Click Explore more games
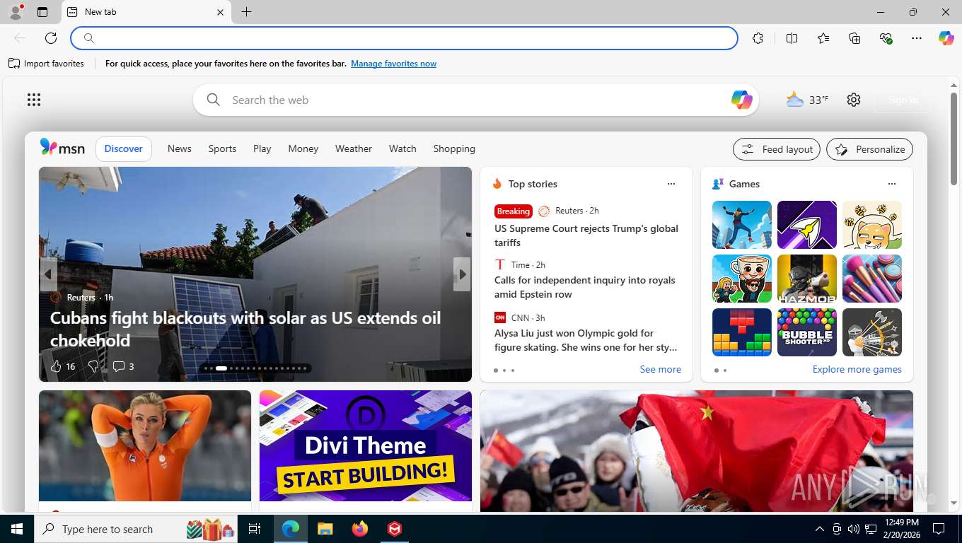The width and height of the screenshot is (962, 543). (857, 369)
